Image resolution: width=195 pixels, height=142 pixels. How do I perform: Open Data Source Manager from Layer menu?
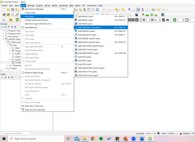coord(34,9)
